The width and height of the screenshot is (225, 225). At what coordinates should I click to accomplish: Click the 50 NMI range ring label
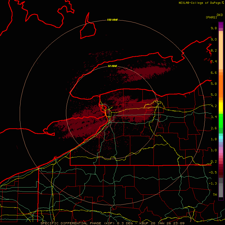(112, 66)
